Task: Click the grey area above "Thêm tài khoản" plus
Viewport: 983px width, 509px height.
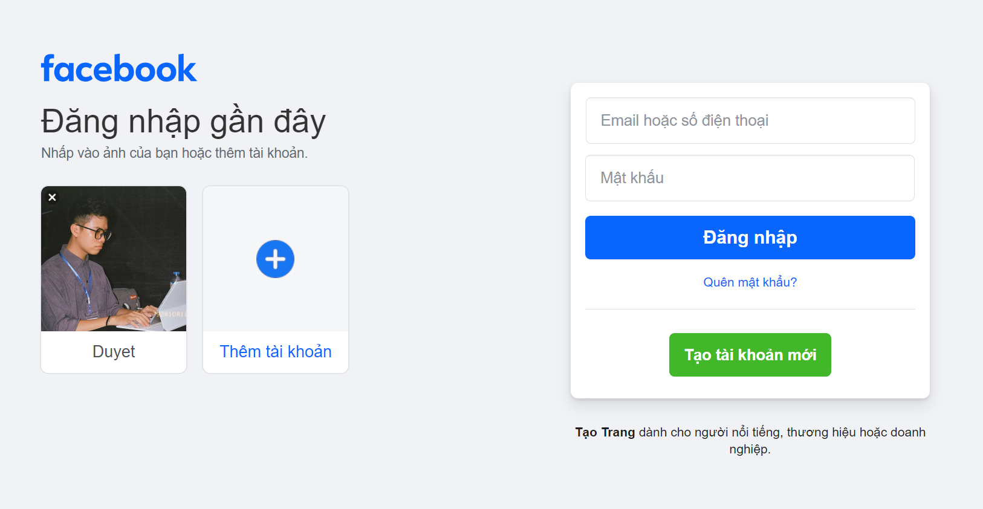Action: [x=276, y=212]
